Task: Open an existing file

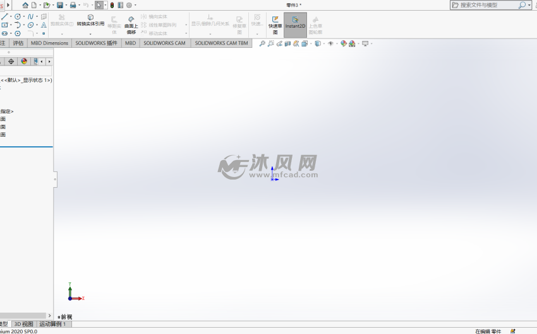Action: click(47, 5)
